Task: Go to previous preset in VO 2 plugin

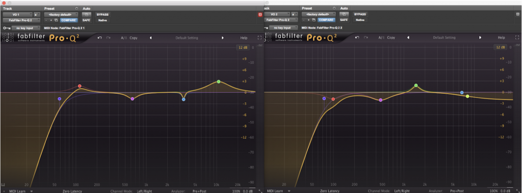Action: click(408, 38)
